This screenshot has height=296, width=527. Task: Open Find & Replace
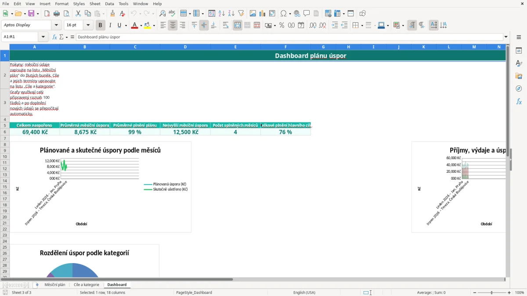162,14
